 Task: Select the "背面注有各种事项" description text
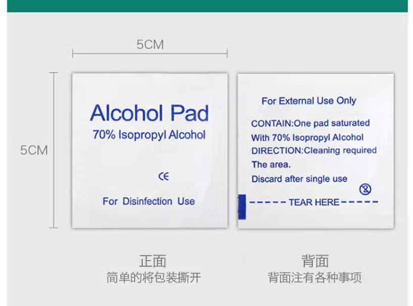point(315,277)
